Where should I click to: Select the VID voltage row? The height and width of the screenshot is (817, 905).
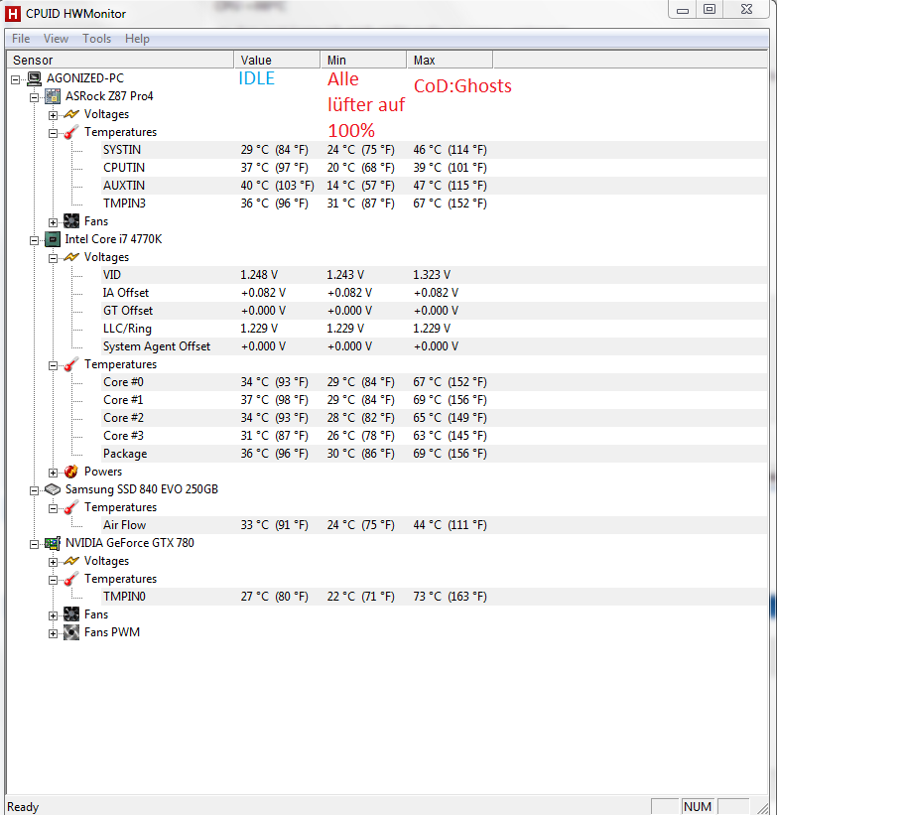[x=433, y=275]
